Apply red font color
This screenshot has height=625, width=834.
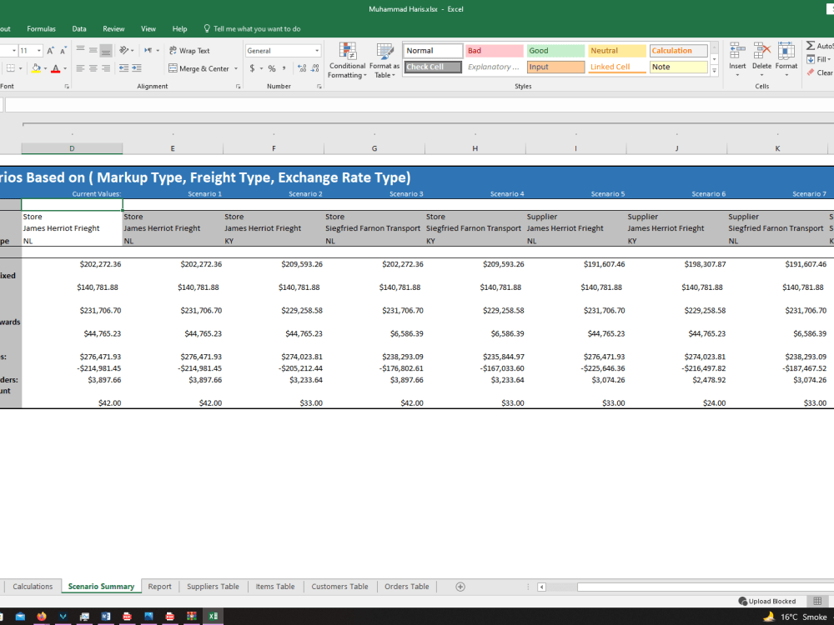click(56, 68)
